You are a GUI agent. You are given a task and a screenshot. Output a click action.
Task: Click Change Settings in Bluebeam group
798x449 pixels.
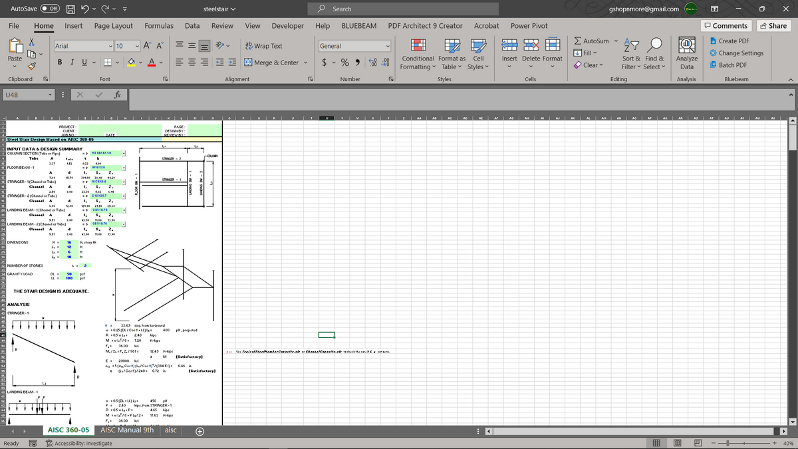[x=735, y=53]
